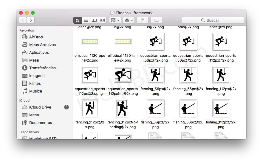This screenshot has height=163, width=263.
Task: Select the elliptical_1120_open@2x.png thumbnail
Action: (90, 42)
